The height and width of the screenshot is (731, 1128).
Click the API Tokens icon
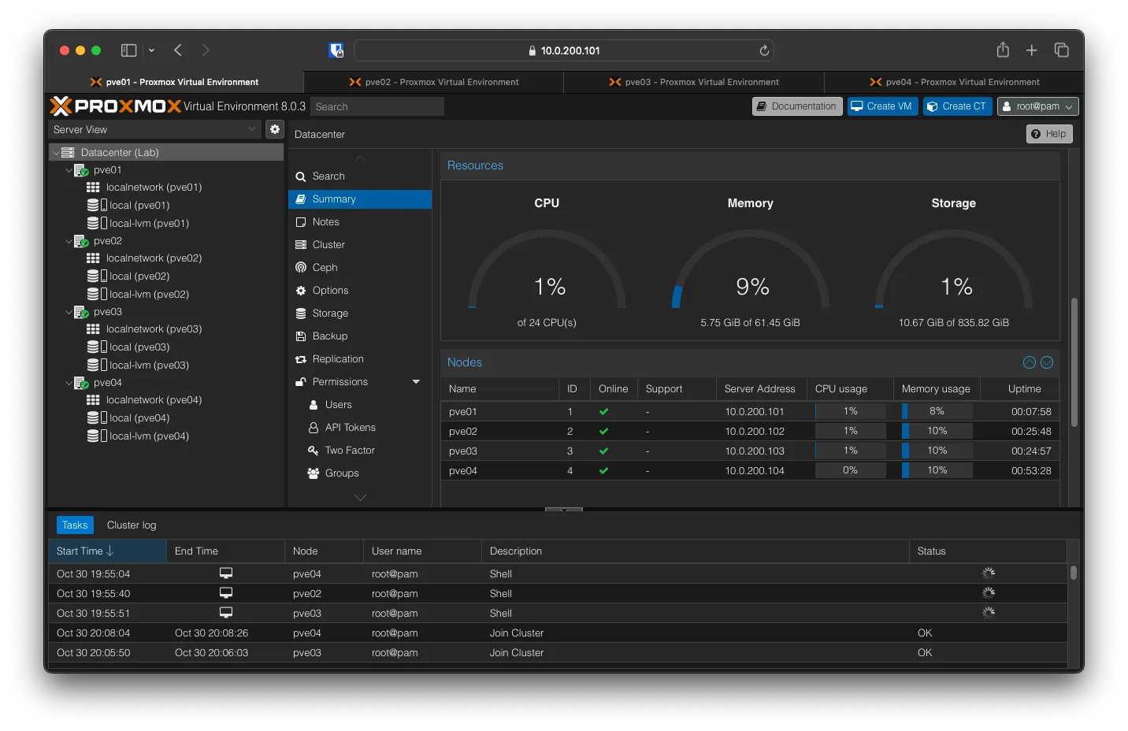pyautogui.click(x=314, y=428)
